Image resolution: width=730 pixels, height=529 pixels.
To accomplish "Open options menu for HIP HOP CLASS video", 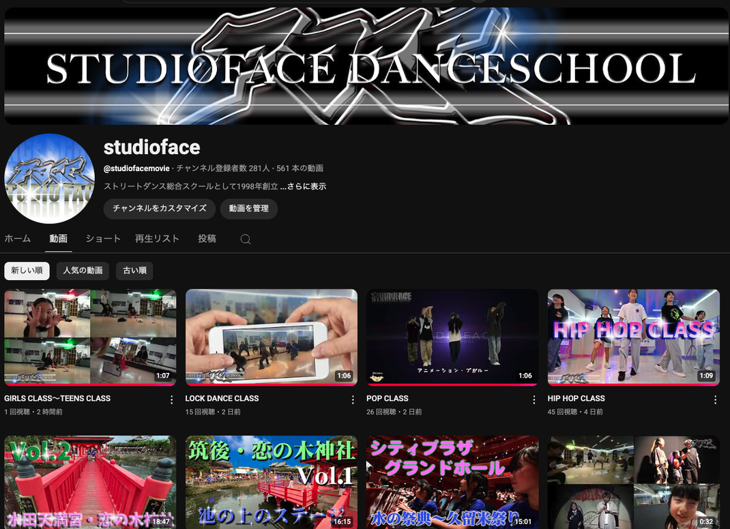I will coord(715,399).
